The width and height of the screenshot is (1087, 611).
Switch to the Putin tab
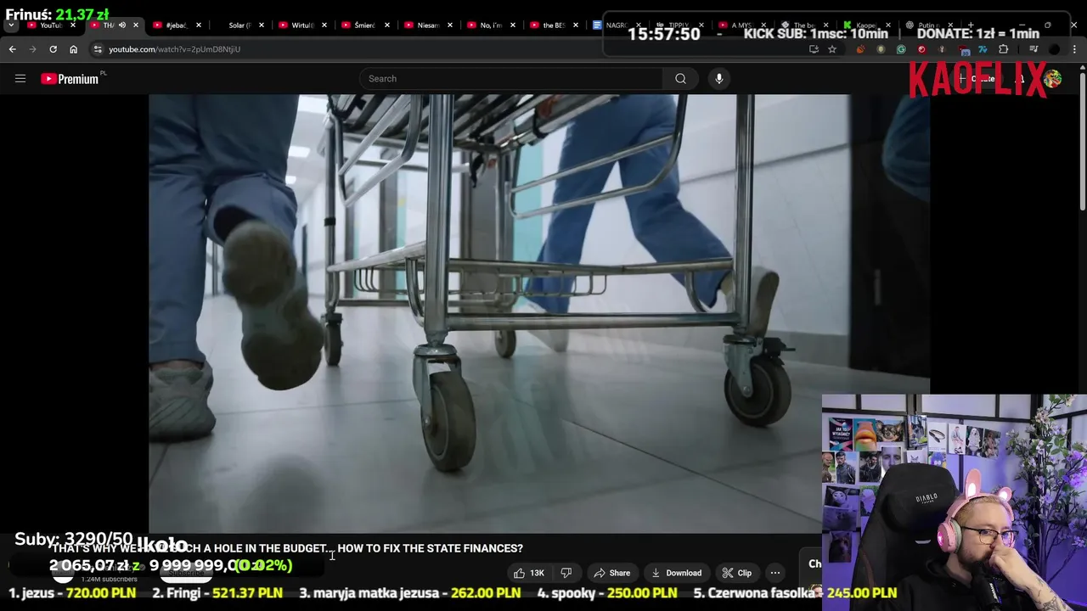point(929,25)
